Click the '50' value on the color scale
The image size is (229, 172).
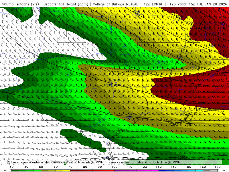point(41,167)
